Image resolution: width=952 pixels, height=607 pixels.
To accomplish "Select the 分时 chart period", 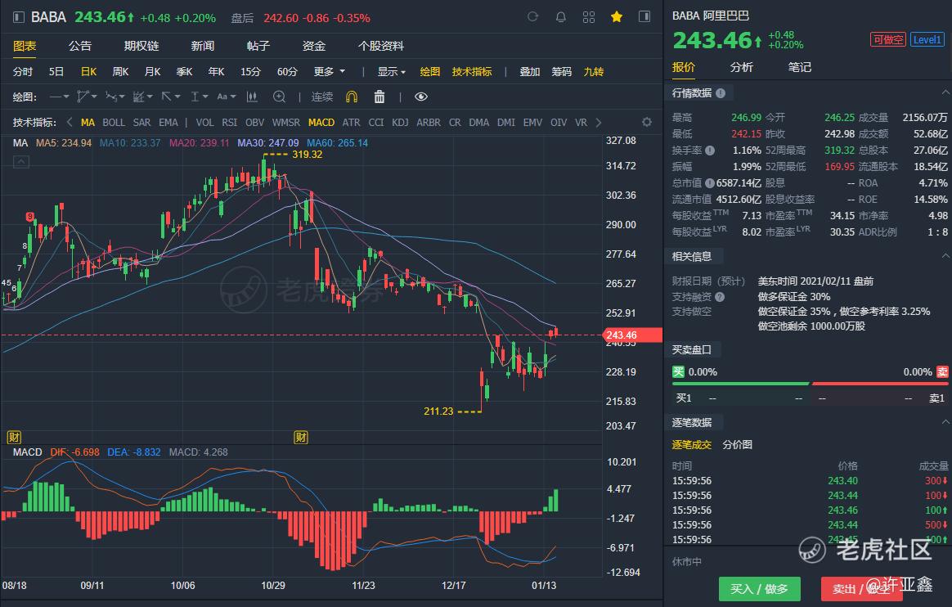I will (23, 72).
